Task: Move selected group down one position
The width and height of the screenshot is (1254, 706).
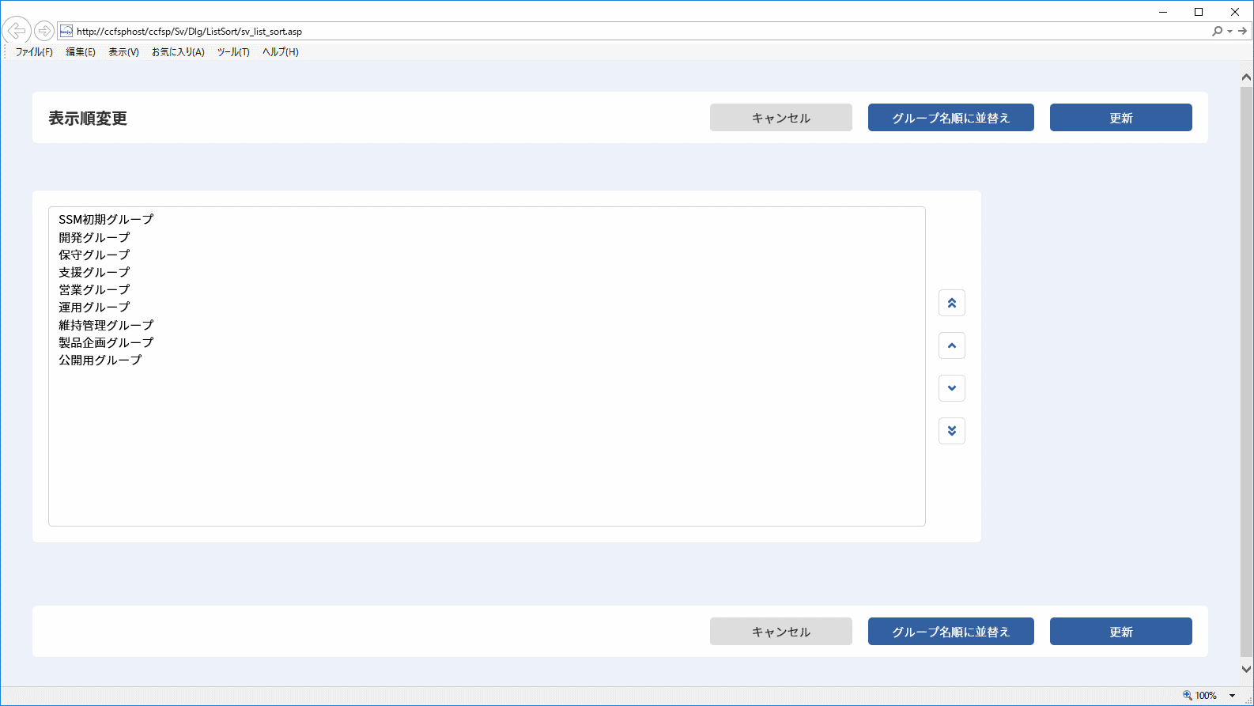Action: pos(952,388)
